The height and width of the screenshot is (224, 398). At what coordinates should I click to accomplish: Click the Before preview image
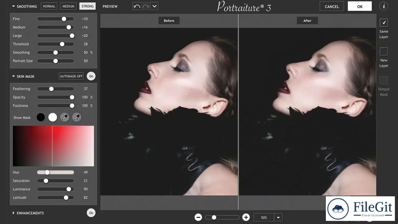coord(169,112)
